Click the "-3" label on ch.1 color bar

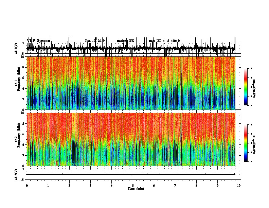point(251,69)
